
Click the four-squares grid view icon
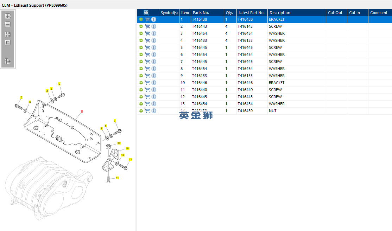click(8, 34)
